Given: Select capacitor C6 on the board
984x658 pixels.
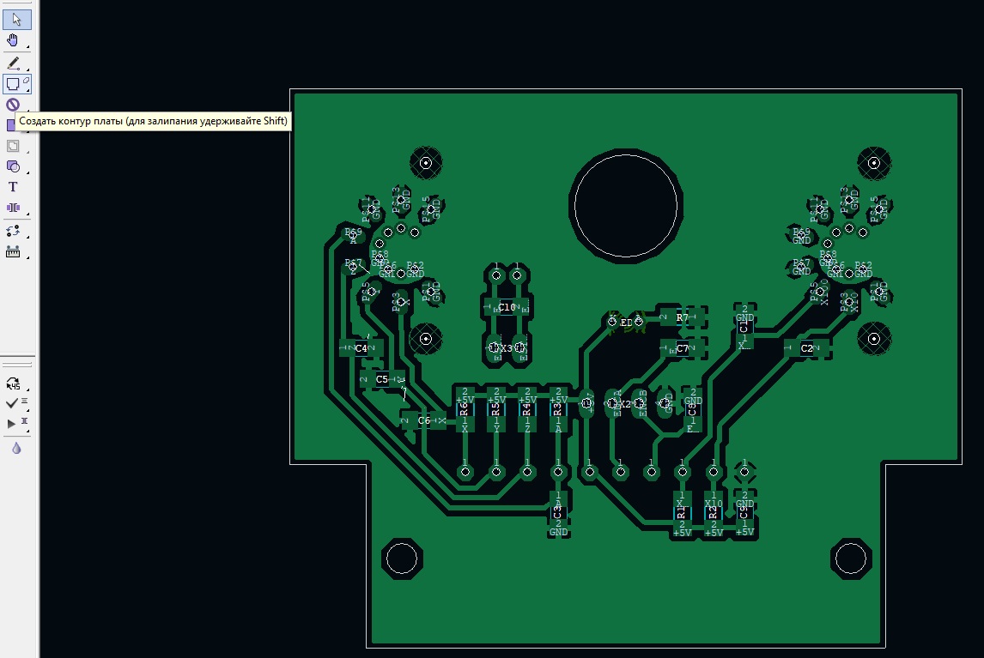Looking at the screenshot, I should click(423, 420).
